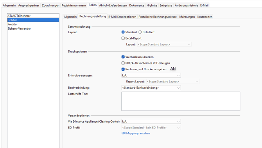Image resolution: width=262 pixels, height=148 pixels.
Task: Select the Detailliert layout radio button
Action: click(x=140, y=32)
